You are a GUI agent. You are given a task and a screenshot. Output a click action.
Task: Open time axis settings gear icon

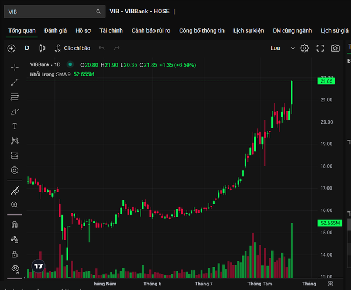point(331,284)
